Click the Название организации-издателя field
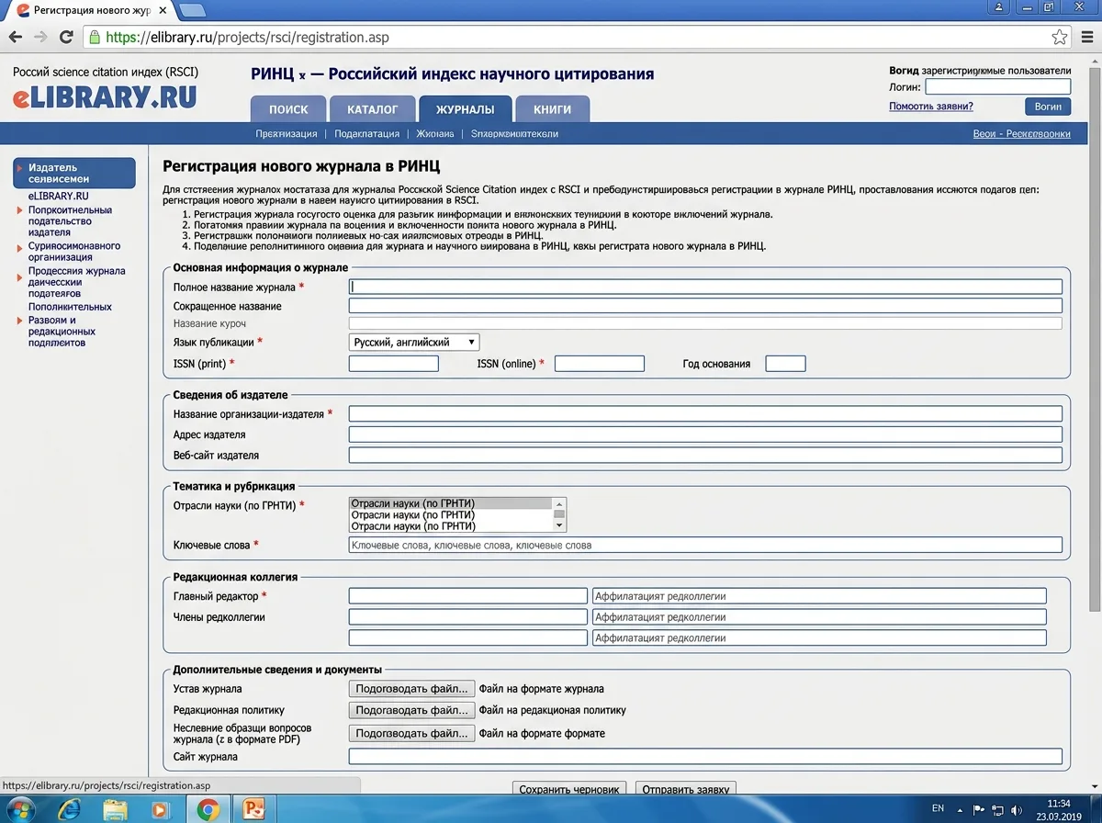 (x=705, y=414)
